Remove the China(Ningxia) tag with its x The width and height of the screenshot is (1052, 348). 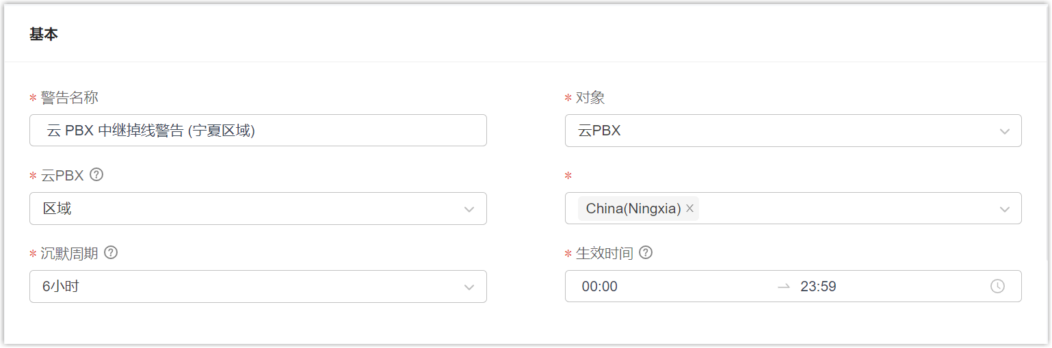click(x=689, y=209)
